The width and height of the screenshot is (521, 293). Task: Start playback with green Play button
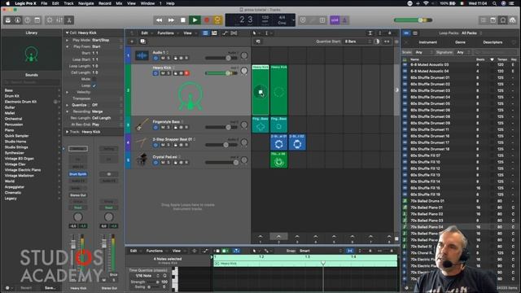195,20
